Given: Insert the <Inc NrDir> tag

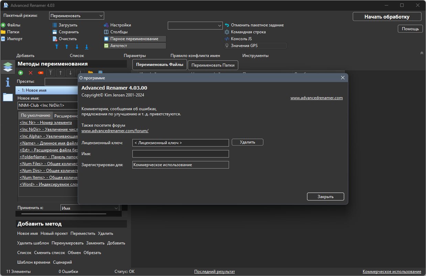Looking at the screenshot, I should [48, 129].
